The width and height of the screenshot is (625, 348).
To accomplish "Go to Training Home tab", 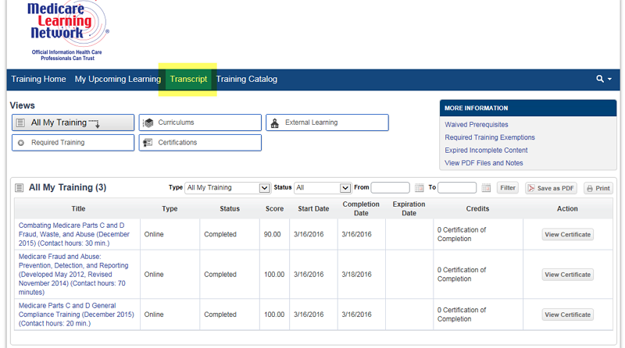I will (x=38, y=79).
